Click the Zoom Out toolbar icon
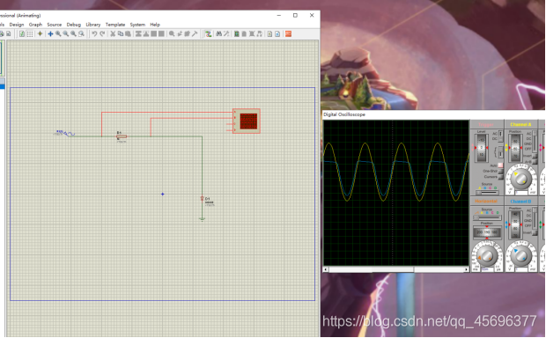Image resolution: width=546 pixels, height=338 pixels. 65,33
